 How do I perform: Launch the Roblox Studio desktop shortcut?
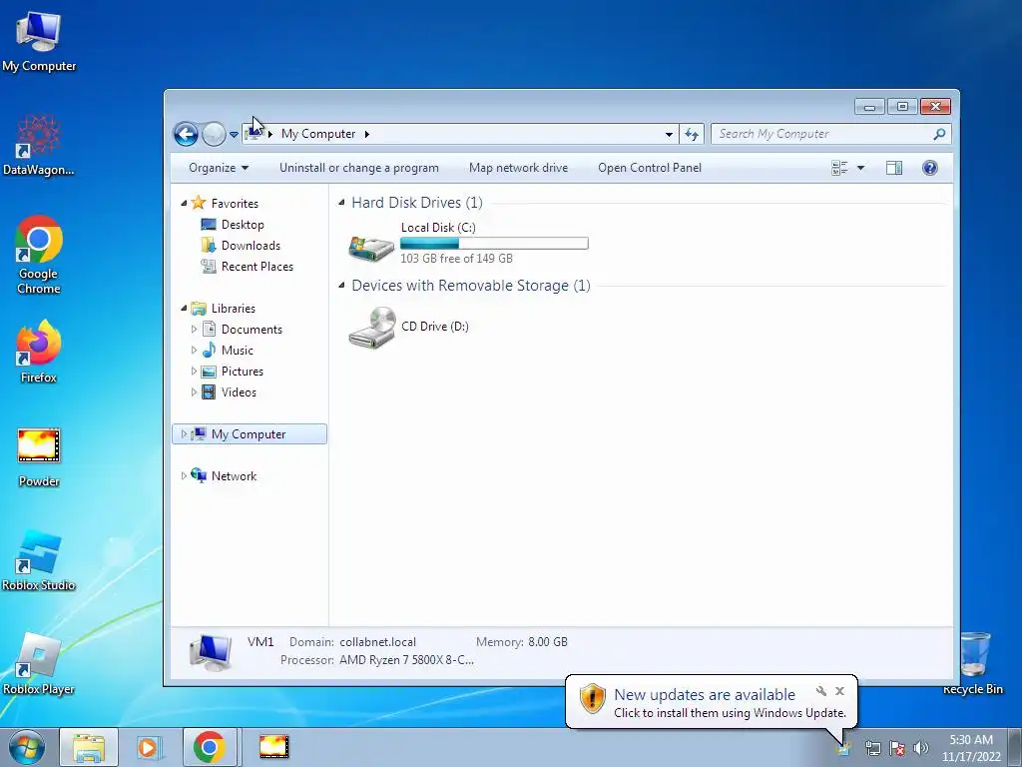[x=39, y=561]
